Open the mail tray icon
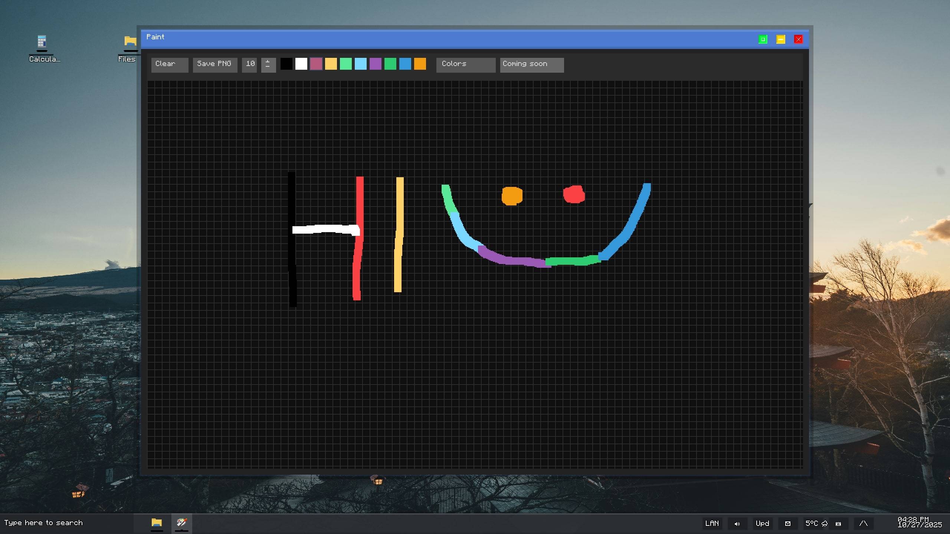Screen dimensions: 950x534 point(787,524)
